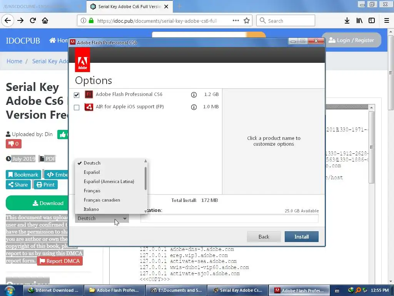This screenshot has height=296, width=394.
Task: Click in the install location field
Action: (229, 218)
